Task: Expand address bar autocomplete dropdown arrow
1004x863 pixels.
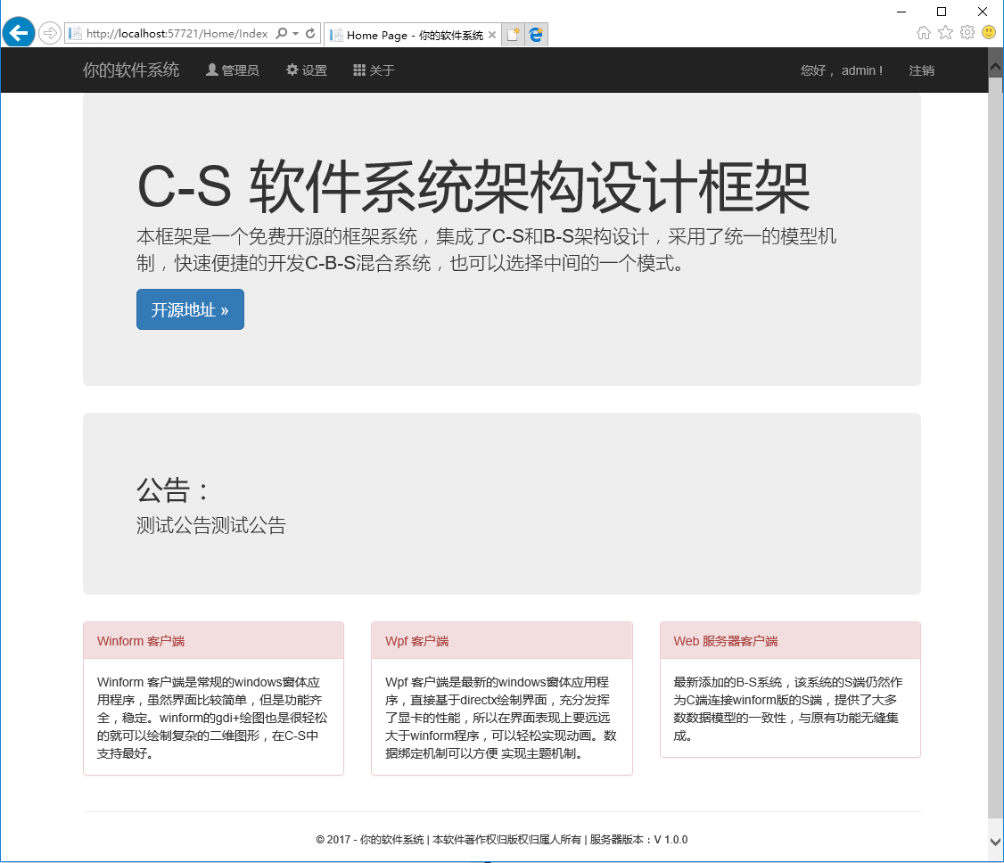Action: [x=296, y=34]
